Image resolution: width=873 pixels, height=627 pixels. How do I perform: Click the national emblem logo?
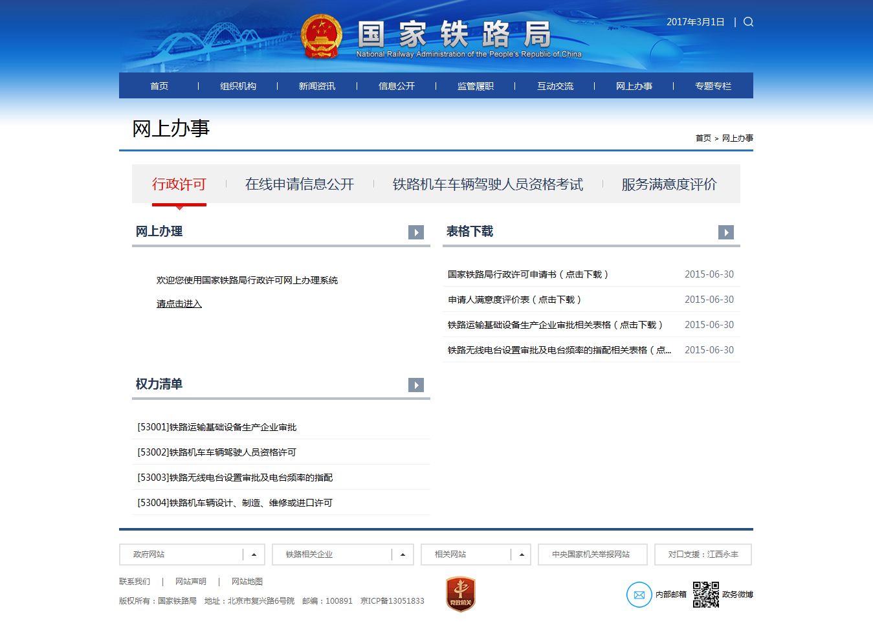coord(322,36)
